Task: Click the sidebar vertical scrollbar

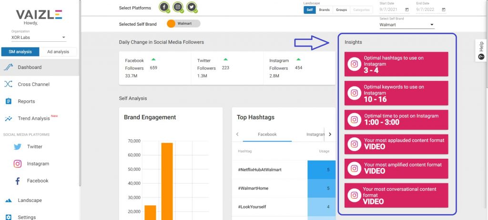Action: [x=80, y=93]
